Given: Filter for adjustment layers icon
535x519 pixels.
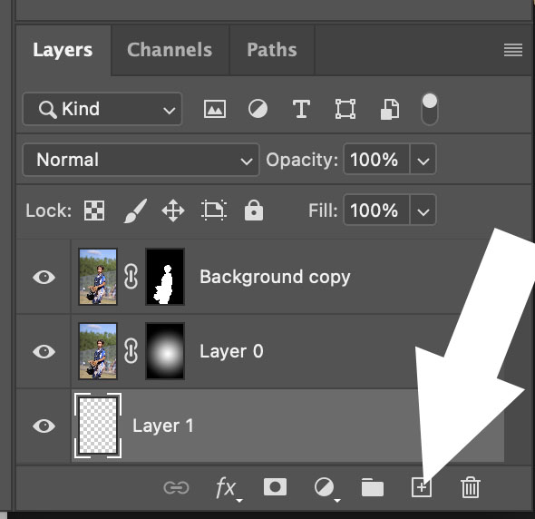Looking at the screenshot, I should point(258,109).
